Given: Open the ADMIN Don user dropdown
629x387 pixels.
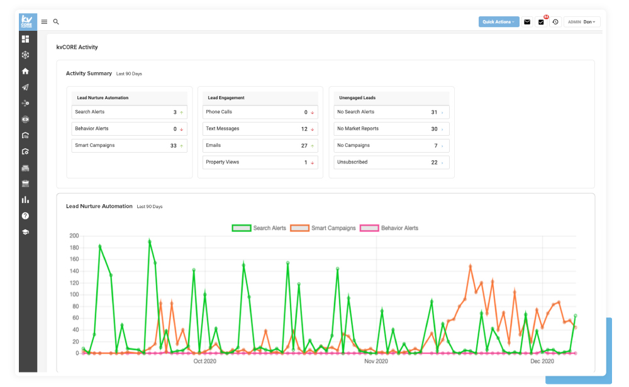Looking at the screenshot, I should point(582,22).
